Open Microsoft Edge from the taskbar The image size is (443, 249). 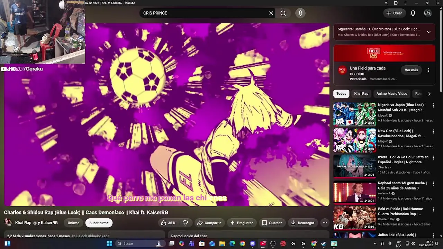click(232, 243)
